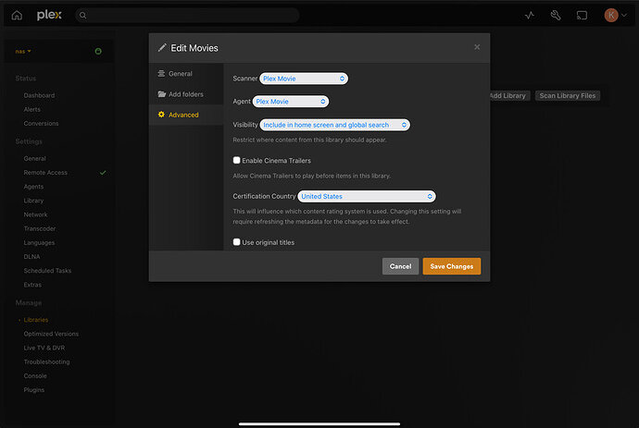Open Conversions in the sidebar
639x428 pixels.
[41, 123]
